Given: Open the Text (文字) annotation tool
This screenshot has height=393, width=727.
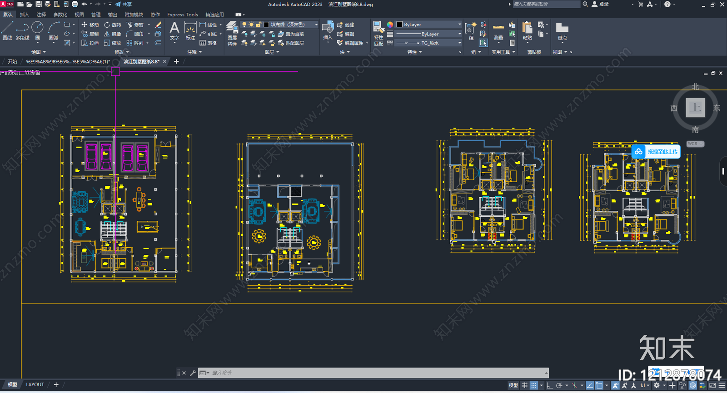Looking at the screenshot, I should pyautogui.click(x=174, y=31).
